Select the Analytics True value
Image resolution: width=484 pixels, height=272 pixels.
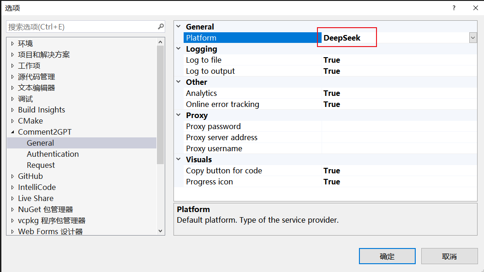coord(332,93)
